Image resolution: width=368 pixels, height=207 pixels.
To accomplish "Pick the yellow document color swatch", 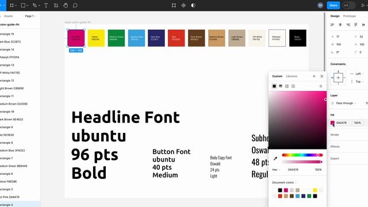I will tap(315, 190).
